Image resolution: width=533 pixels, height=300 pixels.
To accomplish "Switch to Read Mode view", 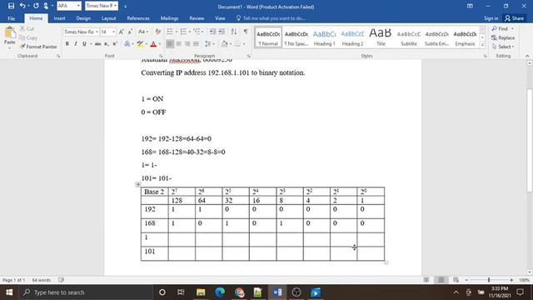I will click(426, 280).
